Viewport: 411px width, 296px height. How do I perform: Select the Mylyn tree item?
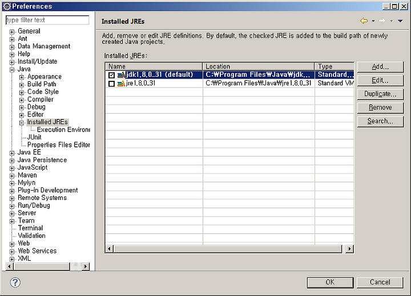coord(27,183)
